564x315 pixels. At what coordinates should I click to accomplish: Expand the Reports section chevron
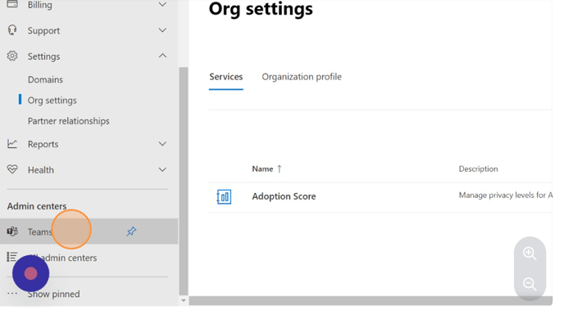pyautogui.click(x=162, y=144)
